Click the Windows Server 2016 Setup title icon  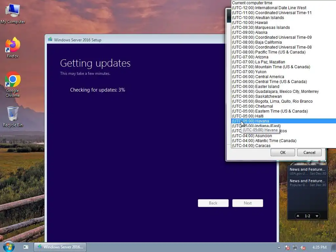(50, 39)
